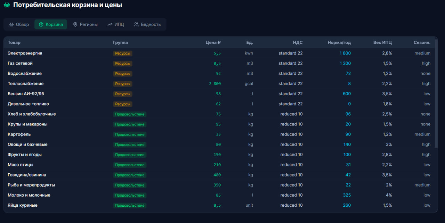
Task: Click the Товар column header
Action: [14, 43]
